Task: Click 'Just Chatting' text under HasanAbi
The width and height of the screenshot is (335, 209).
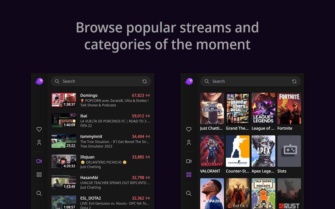Action: coord(91,187)
